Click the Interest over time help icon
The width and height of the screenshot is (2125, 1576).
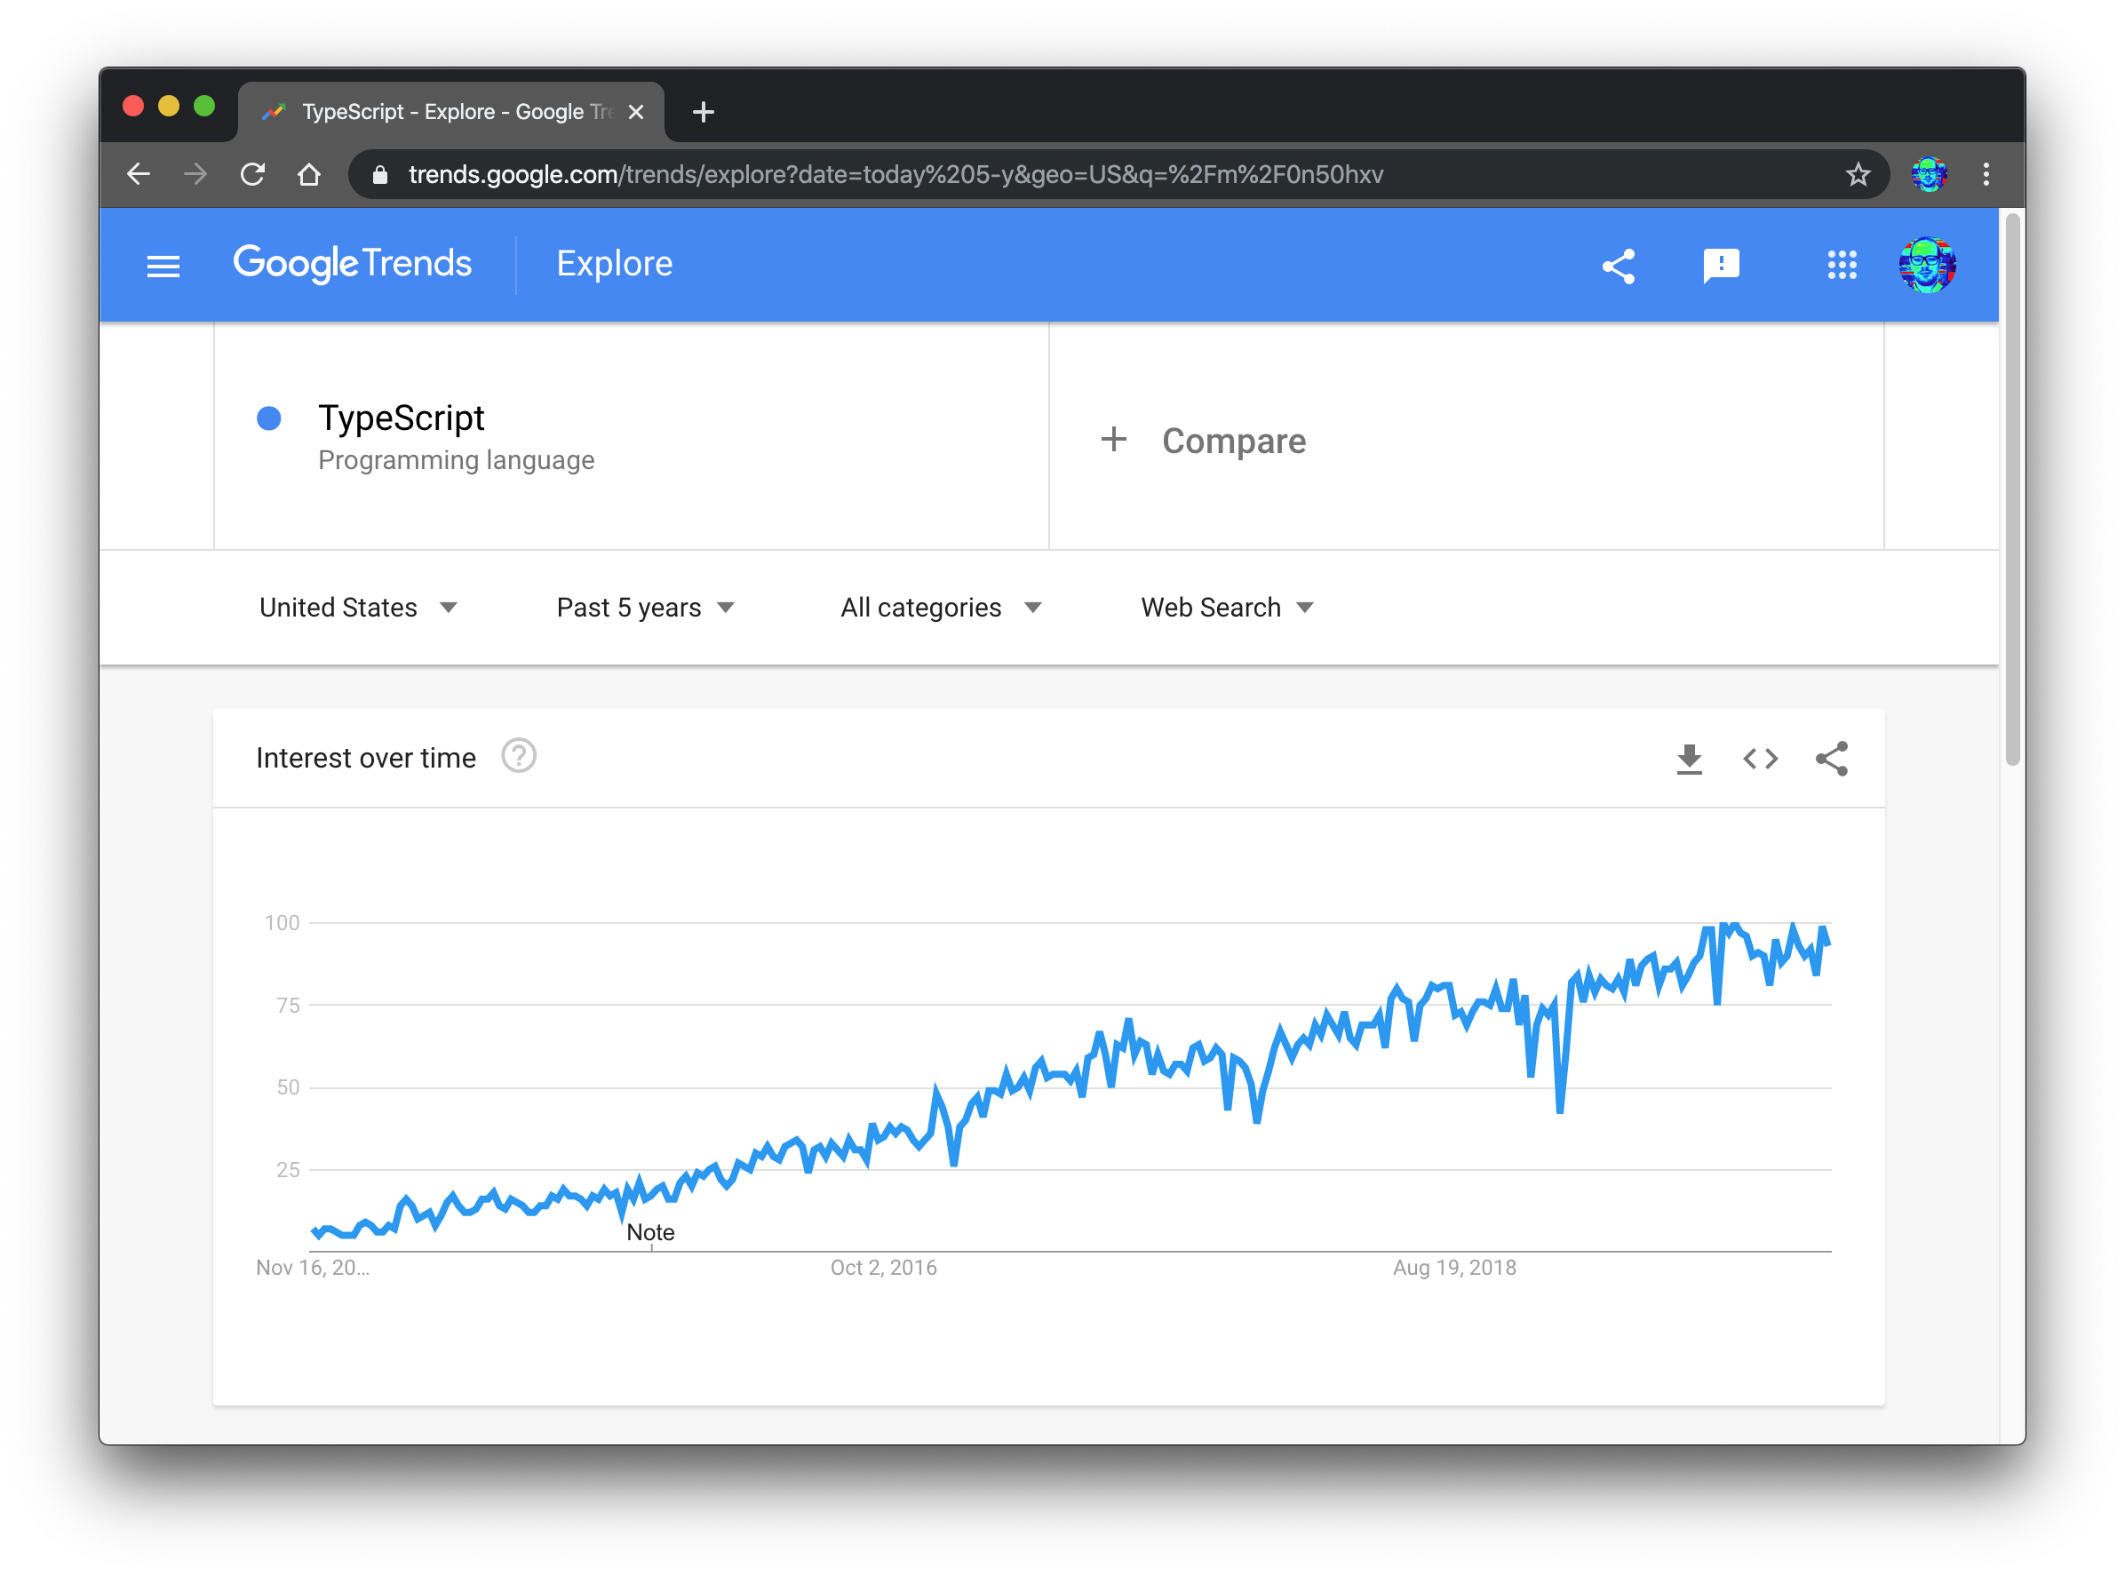[x=518, y=755]
